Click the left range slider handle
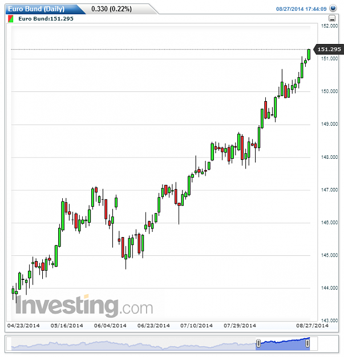Viewport: 344px width, 357px height. [258, 343]
